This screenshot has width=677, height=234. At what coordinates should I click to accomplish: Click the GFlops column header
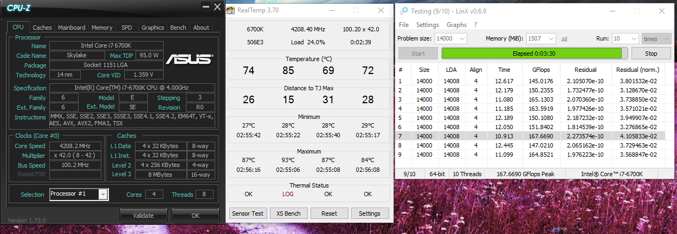[541, 70]
